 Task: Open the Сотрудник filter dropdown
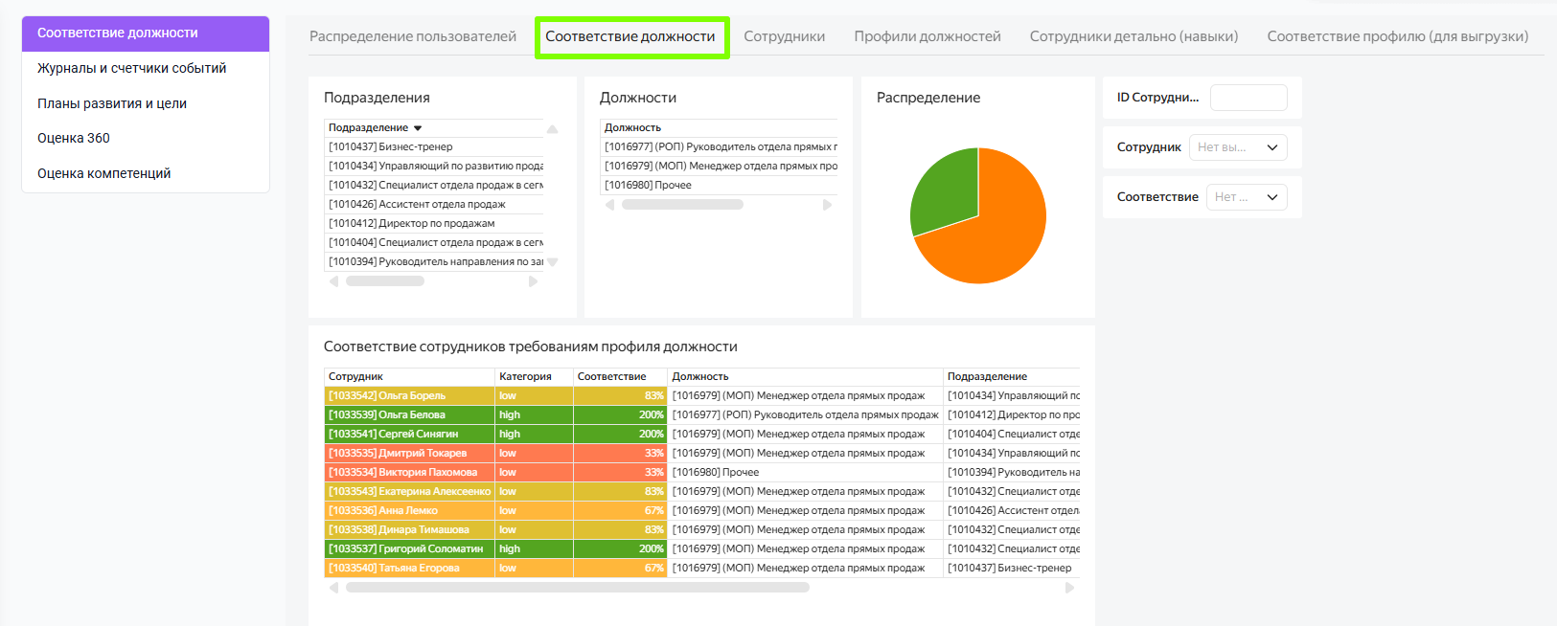(x=1238, y=147)
